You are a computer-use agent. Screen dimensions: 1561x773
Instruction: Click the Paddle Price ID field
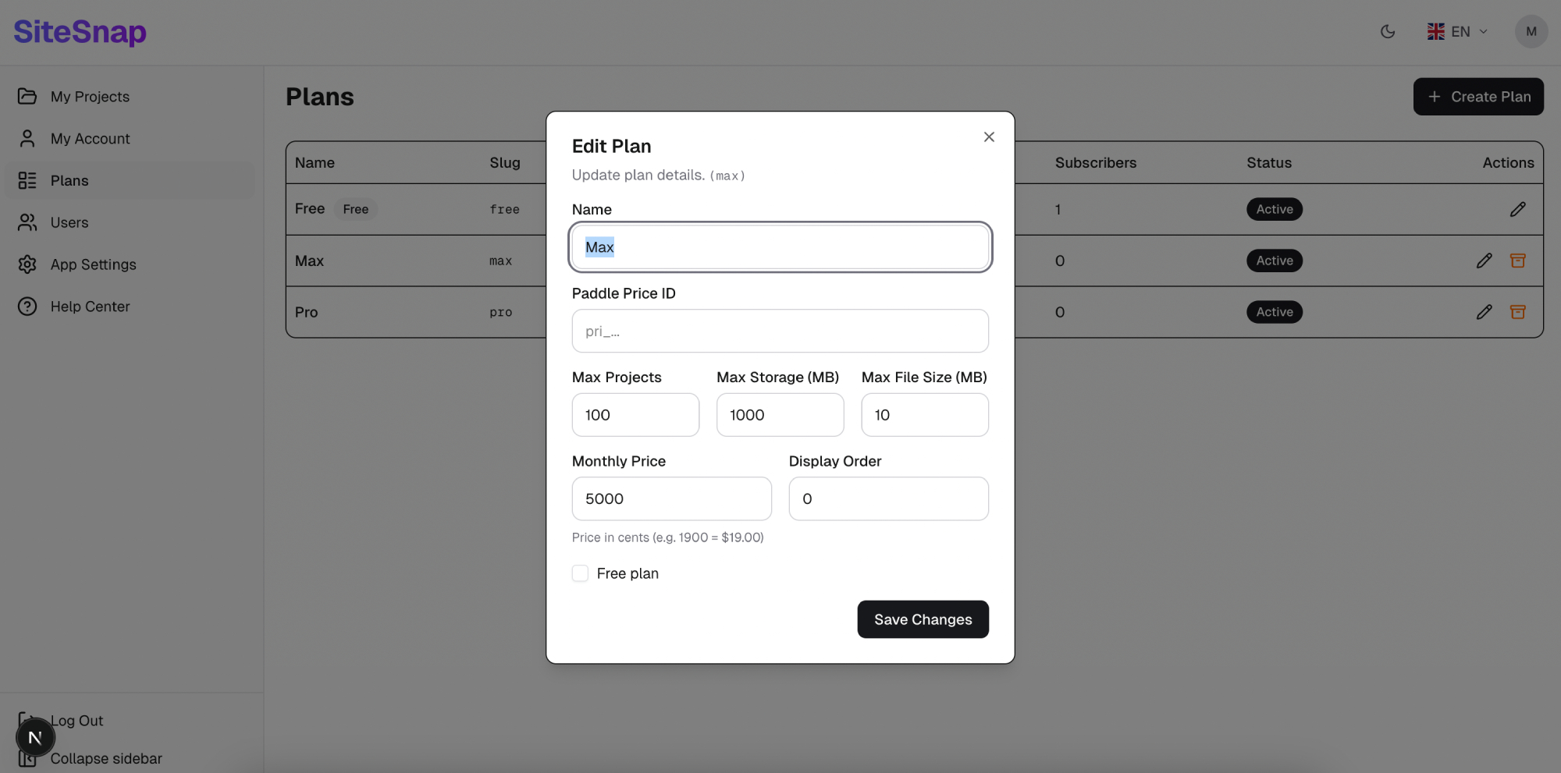780,331
